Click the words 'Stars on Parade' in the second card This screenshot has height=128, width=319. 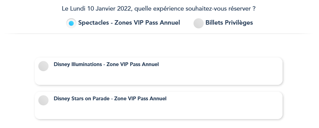[91, 99]
